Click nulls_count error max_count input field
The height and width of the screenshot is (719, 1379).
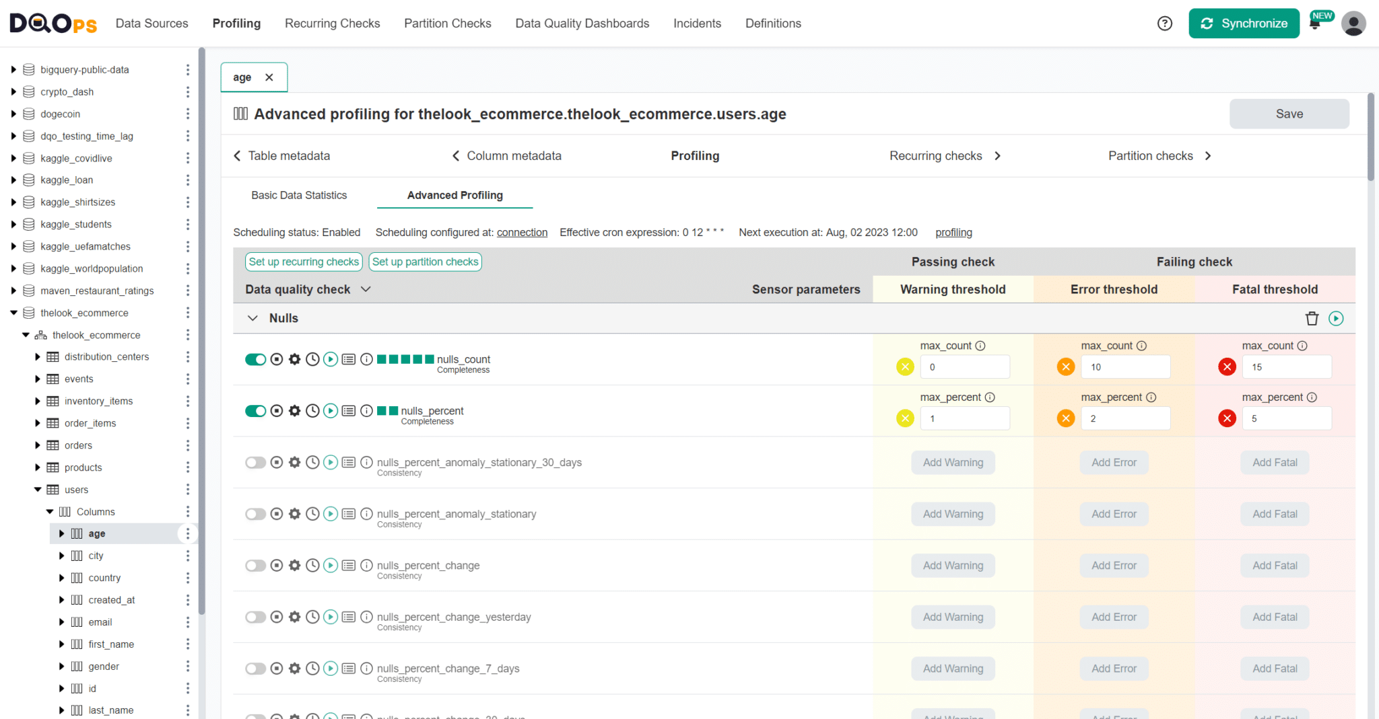point(1125,367)
